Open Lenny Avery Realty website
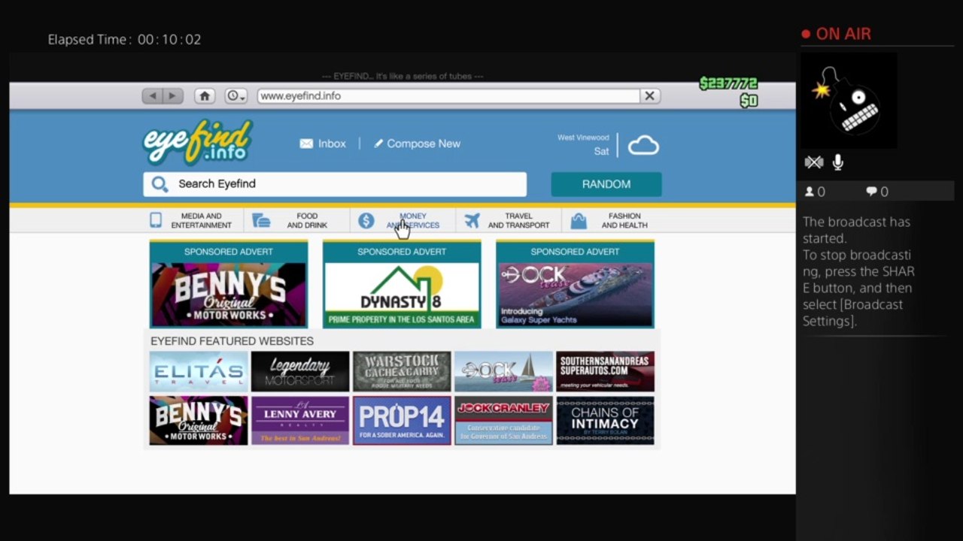This screenshot has width=963, height=541. click(300, 421)
